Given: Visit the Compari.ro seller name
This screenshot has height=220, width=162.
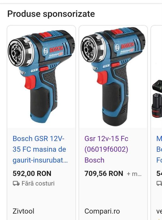Looking at the screenshot, I should 102,211.
